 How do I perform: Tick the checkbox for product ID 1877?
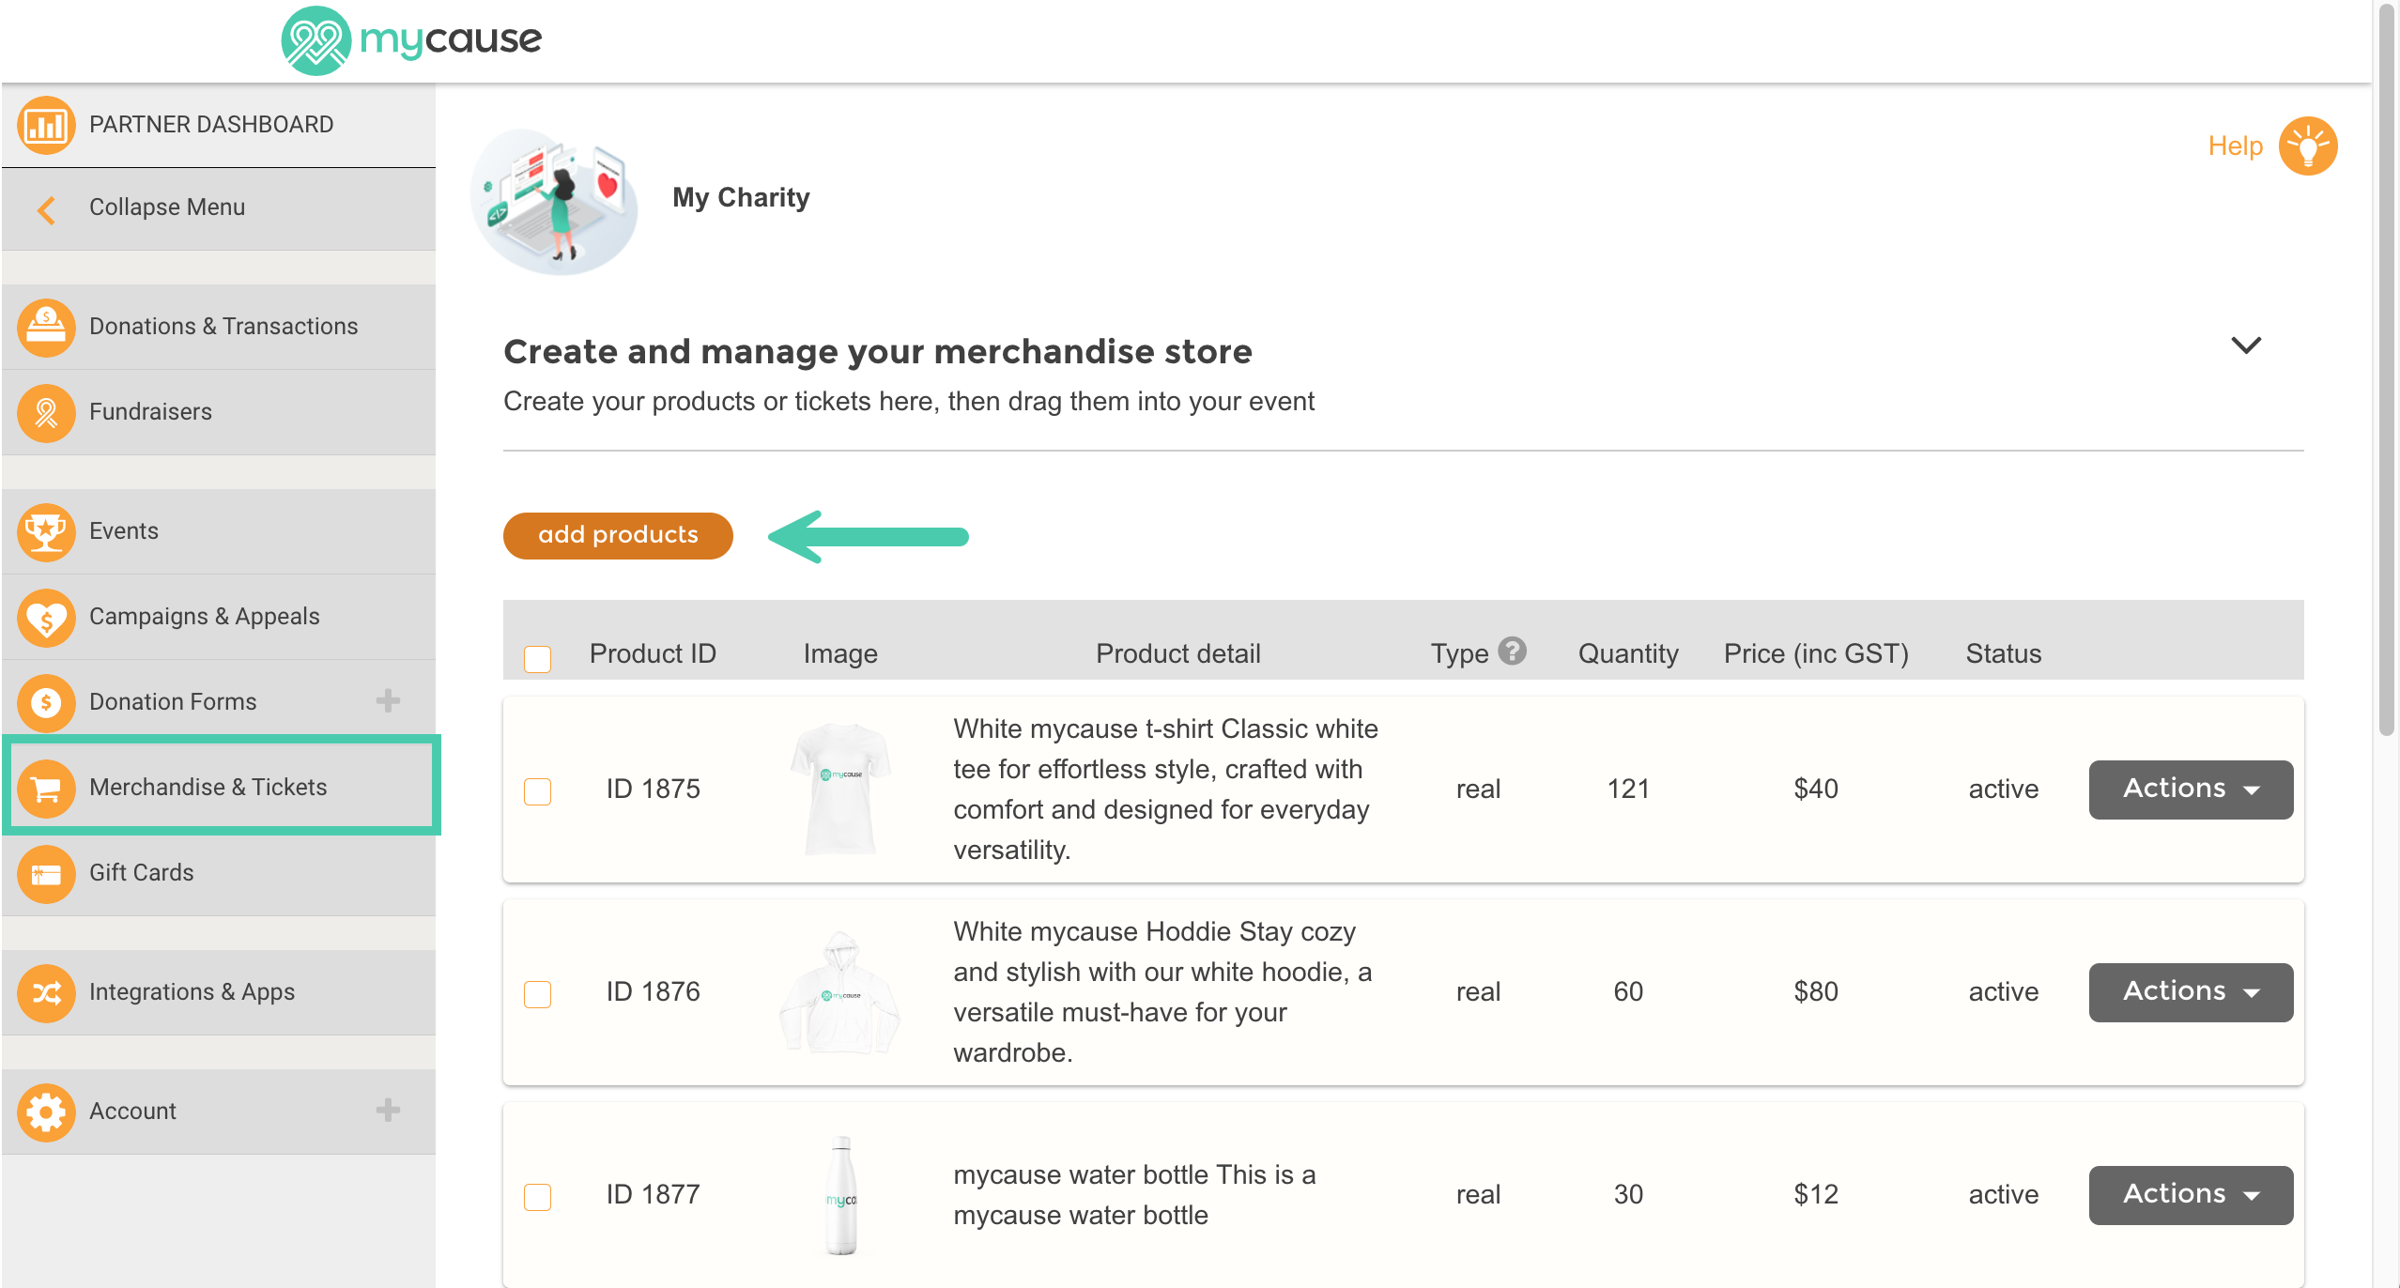point(537,1196)
